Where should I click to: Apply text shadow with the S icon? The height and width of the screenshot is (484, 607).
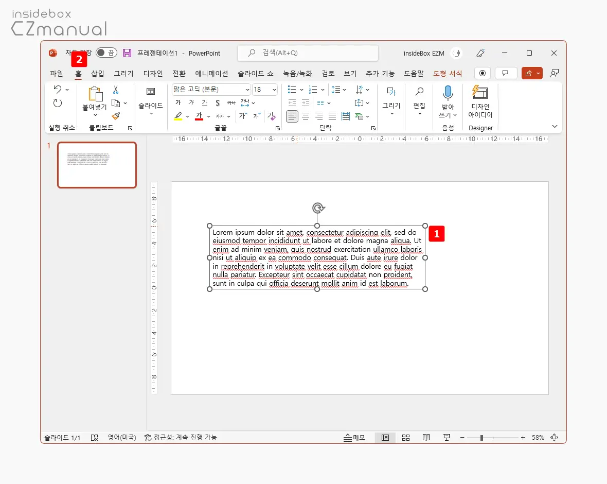tap(218, 103)
